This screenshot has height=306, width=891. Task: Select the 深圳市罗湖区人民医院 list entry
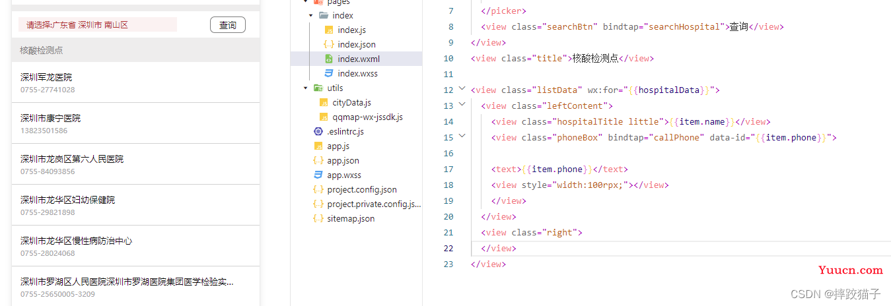pyautogui.click(x=127, y=282)
